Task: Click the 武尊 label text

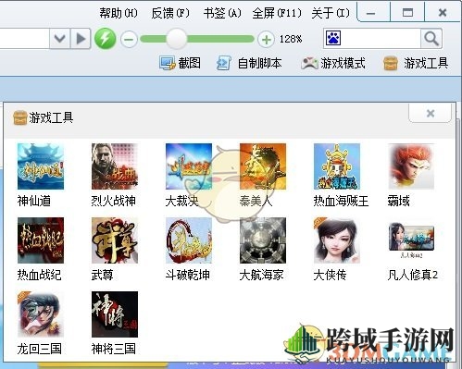Action: pyautogui.click(x=102, y=275)
